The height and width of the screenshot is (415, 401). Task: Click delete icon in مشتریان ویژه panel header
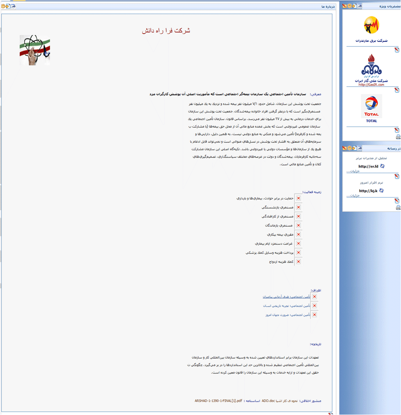344,6
